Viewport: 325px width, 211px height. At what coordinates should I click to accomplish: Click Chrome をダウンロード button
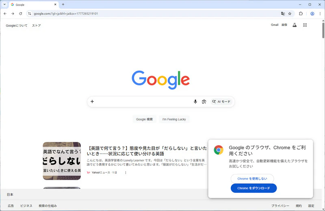[253, 188]
